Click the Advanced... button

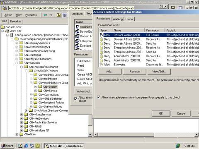[x=83, y=91]
